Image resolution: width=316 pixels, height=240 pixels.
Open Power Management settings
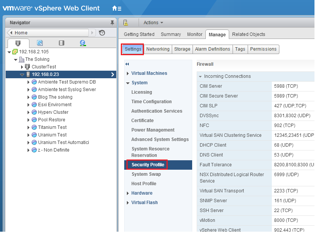[x=153, y=130]
